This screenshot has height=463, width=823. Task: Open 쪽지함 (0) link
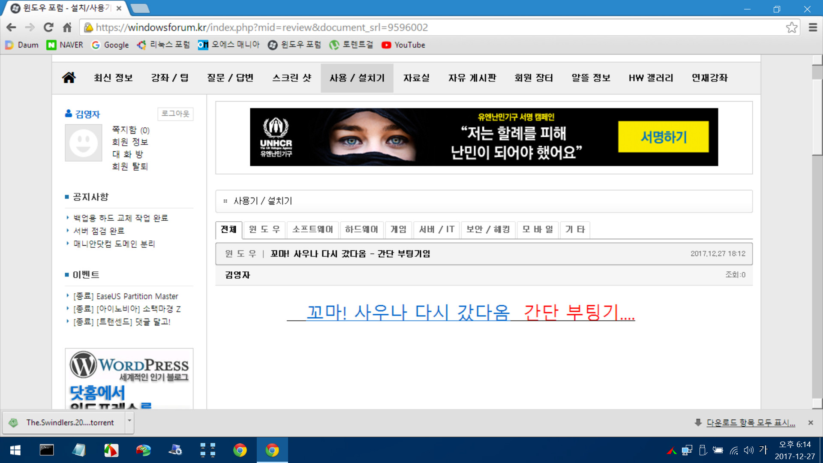point(131,130)
